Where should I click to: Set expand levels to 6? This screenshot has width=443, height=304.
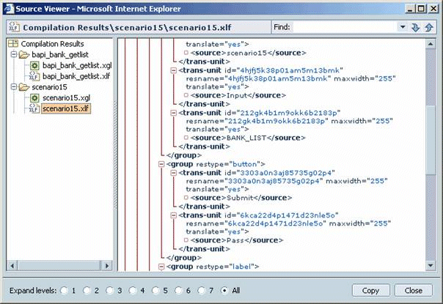[x=178, y=291]
